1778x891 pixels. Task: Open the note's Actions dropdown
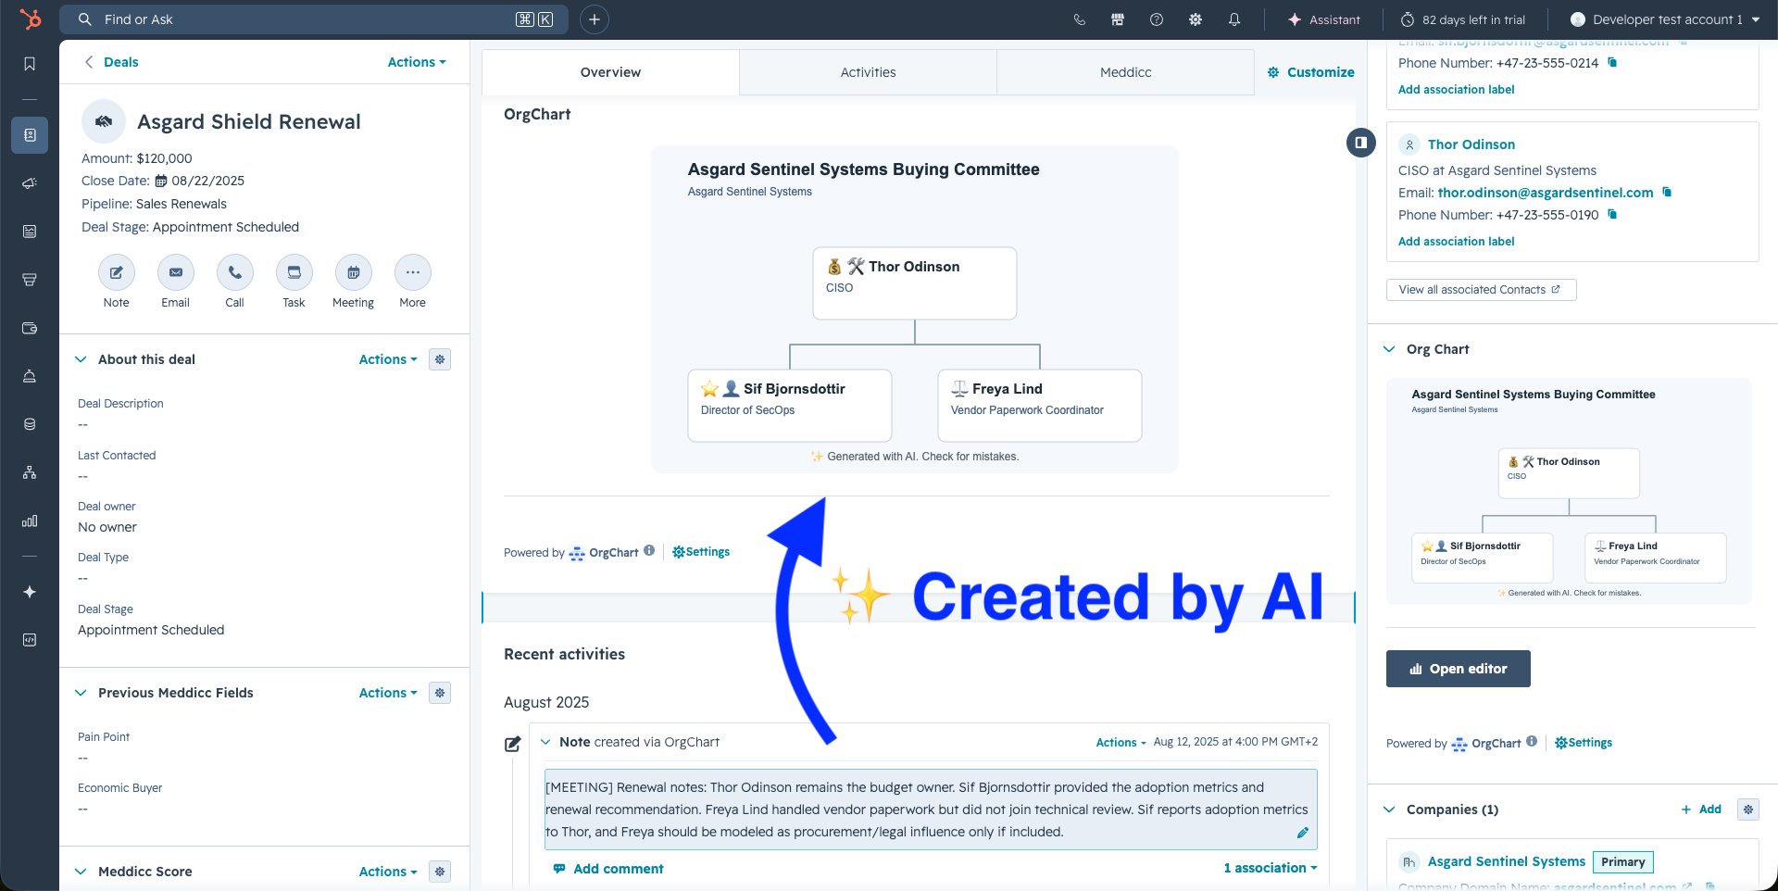click(1121, 743)
